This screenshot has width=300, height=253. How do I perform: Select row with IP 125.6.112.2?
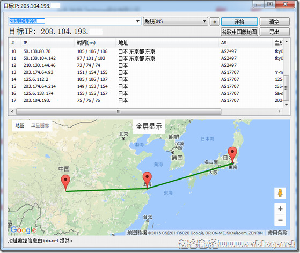tap(146, 79)
